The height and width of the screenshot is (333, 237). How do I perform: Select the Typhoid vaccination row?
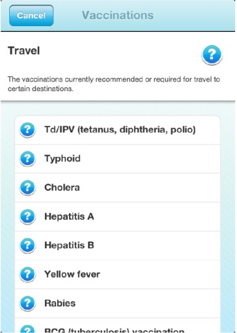pyautogui.click(x=118, y=159)
